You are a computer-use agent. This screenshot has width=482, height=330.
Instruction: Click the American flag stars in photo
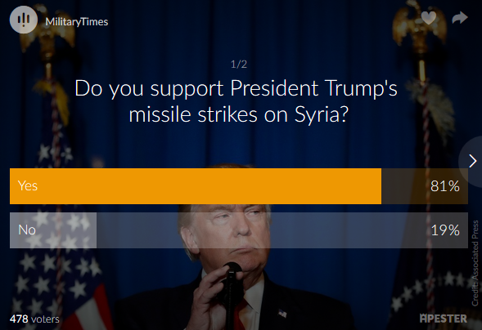[52, 245]
